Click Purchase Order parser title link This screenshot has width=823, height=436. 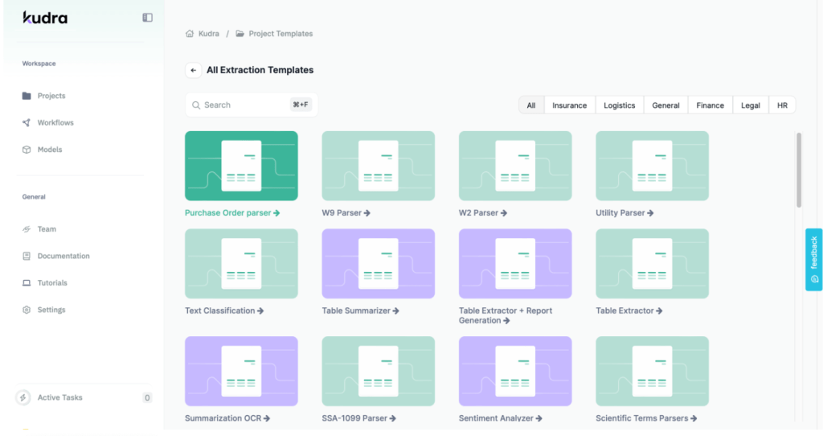(x=227, y=212)
